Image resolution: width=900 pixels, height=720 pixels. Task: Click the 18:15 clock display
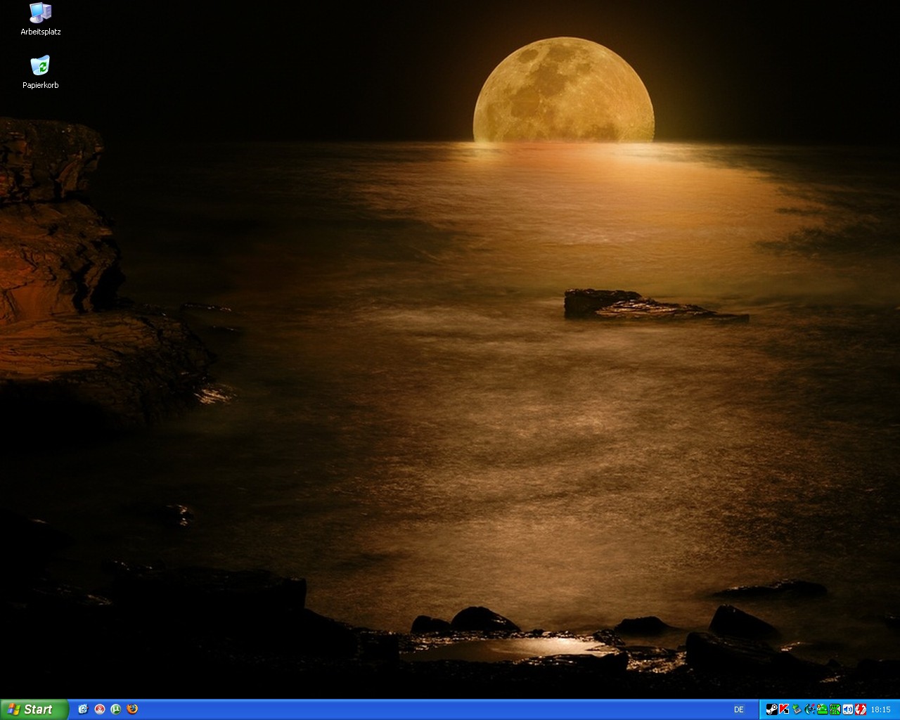pyautogui.click(x=880, y=710)
